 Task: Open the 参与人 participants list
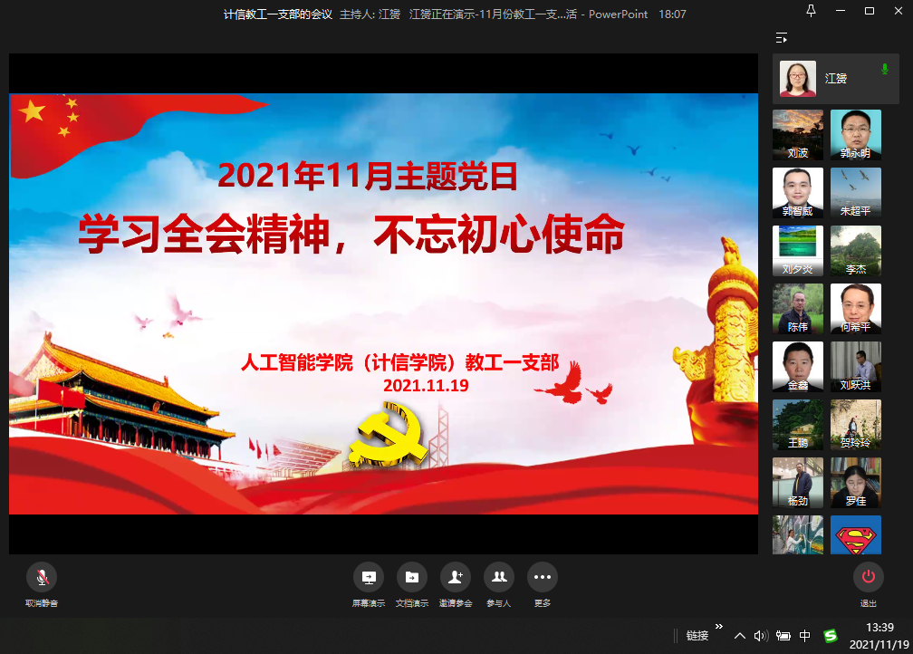pos(499,577)
